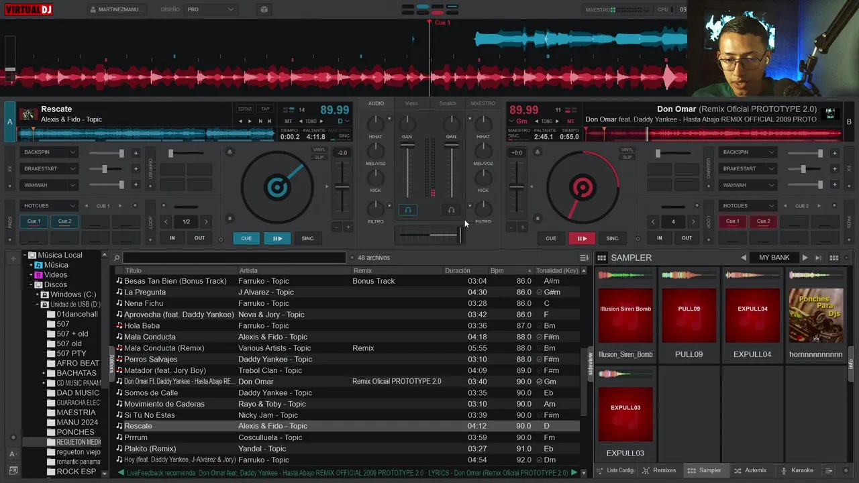859x483 pixels.
Task: Halve the loop length on deck A
Action: (166, 221)
